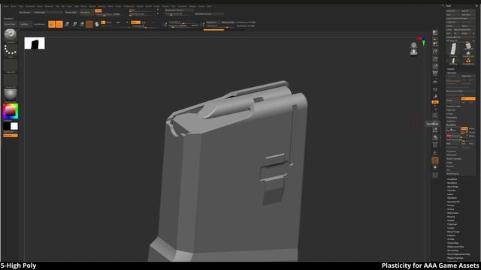Viewport: 481px width, 270px height.
Task: Open the empty texture slot
Action: pyautogui.click(x=10, y=79)
